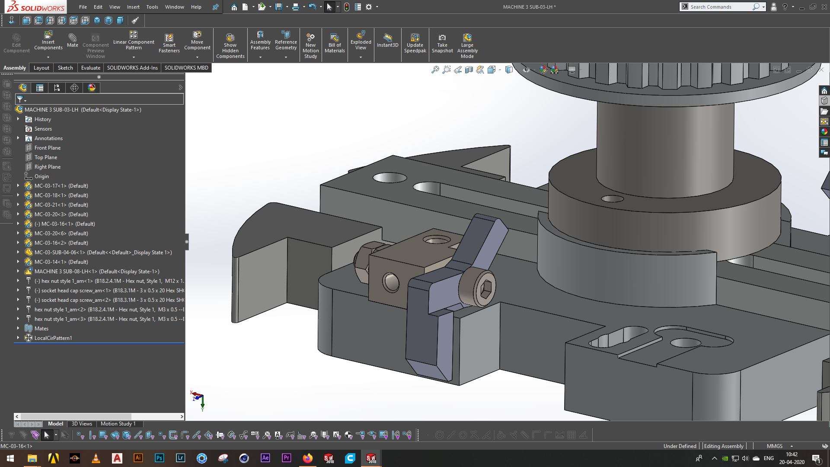Open SOLIDWORKS Resources in task pane
830x467 pixels.
pyautogui.click(x=824, y=90)
